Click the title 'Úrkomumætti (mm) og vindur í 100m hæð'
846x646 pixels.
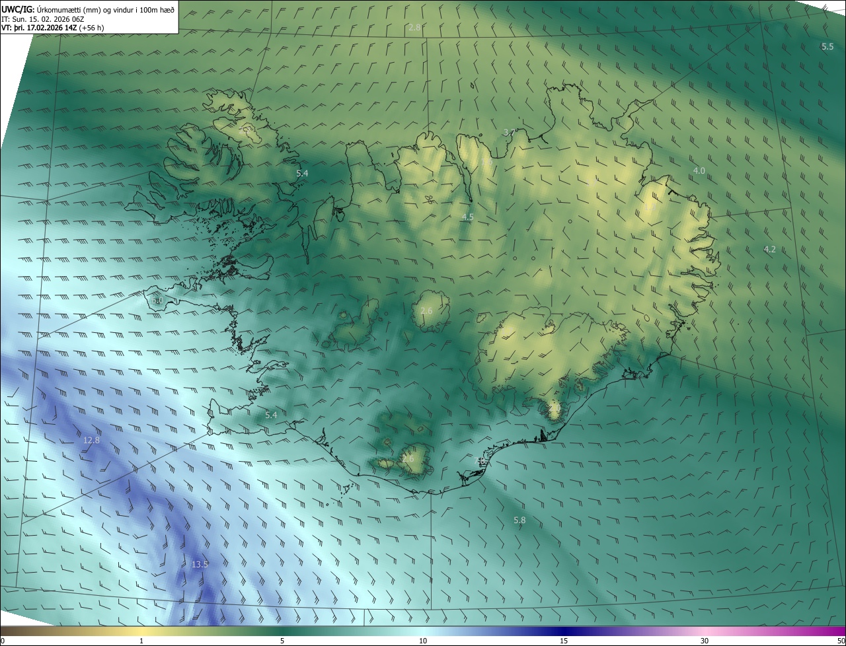(x=106, y=9)
